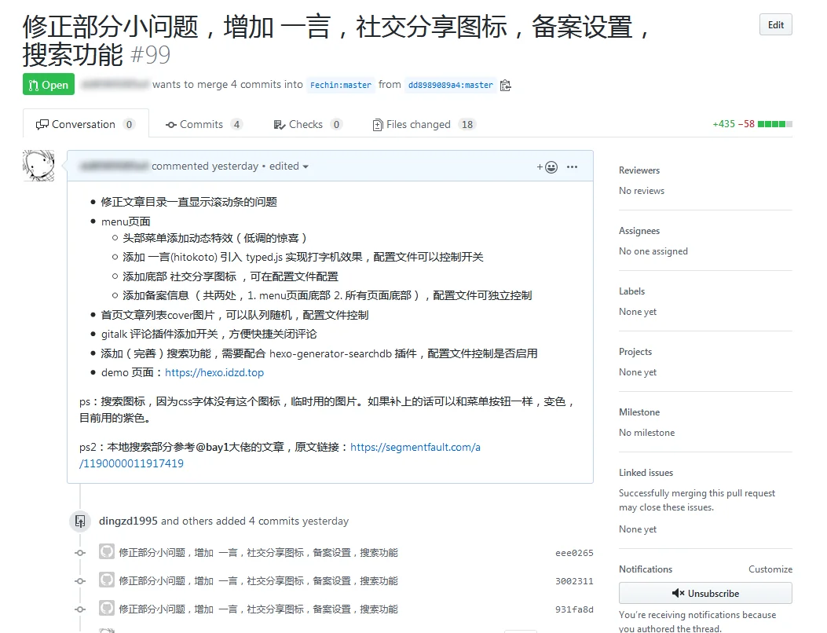The height and width of the screenshot is (633, 827).
Task: Click the Milestone sidebar heading
Action: click(x=639, y=412)
